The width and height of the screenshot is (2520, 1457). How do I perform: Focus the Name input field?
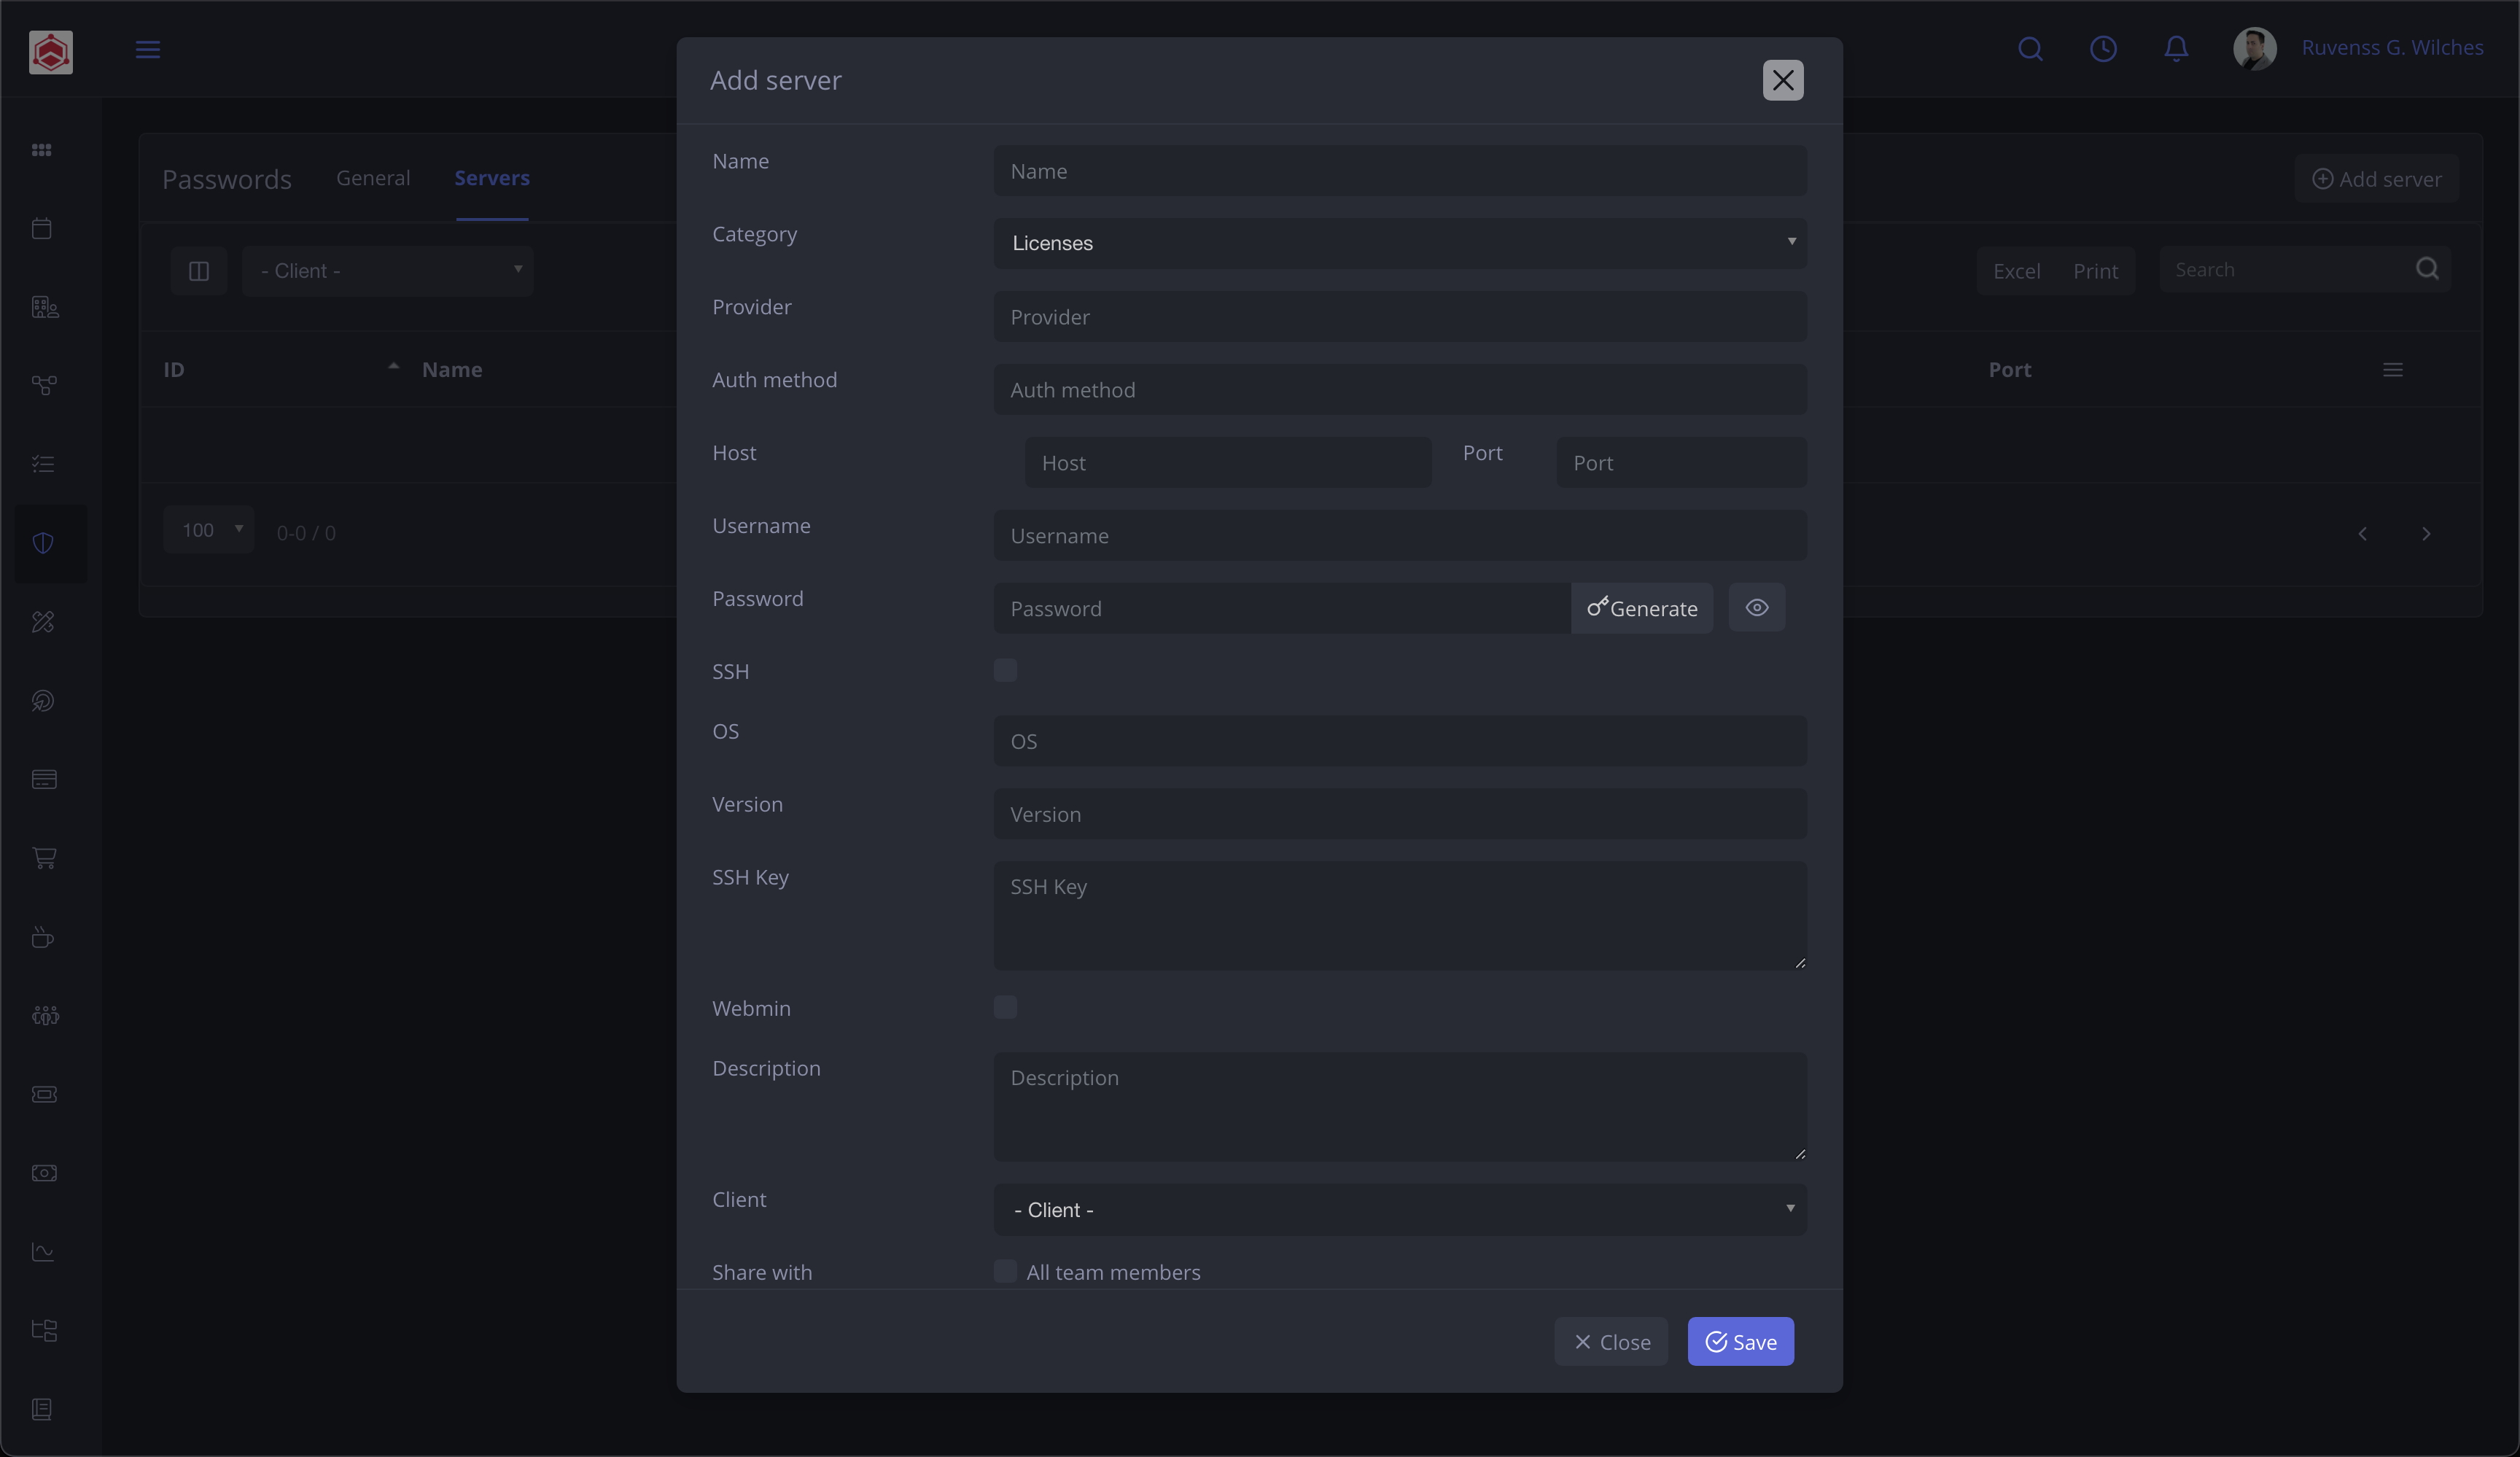tap(1400, 171)
